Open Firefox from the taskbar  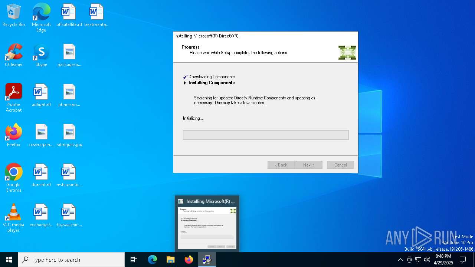[189, 260]
